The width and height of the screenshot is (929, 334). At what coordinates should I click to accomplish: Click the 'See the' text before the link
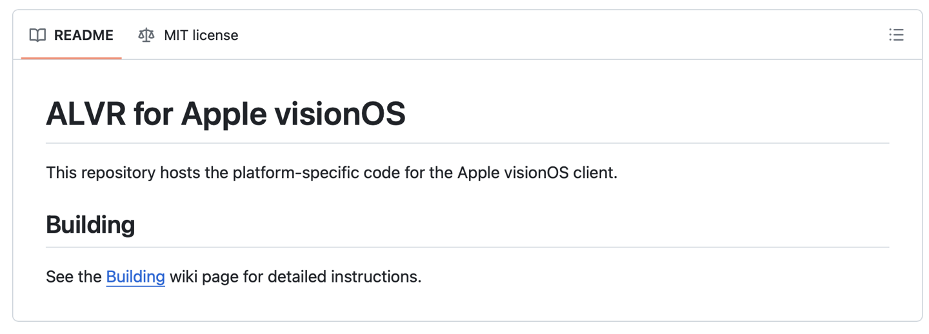(x=74, y=277)
